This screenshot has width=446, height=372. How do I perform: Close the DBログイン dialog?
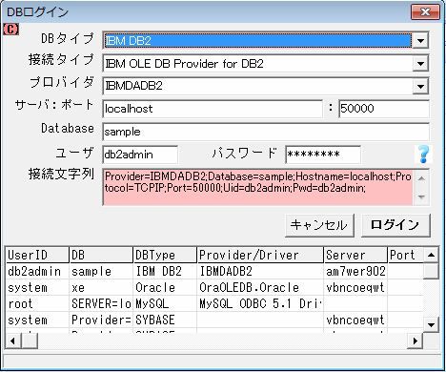[425, 12]
